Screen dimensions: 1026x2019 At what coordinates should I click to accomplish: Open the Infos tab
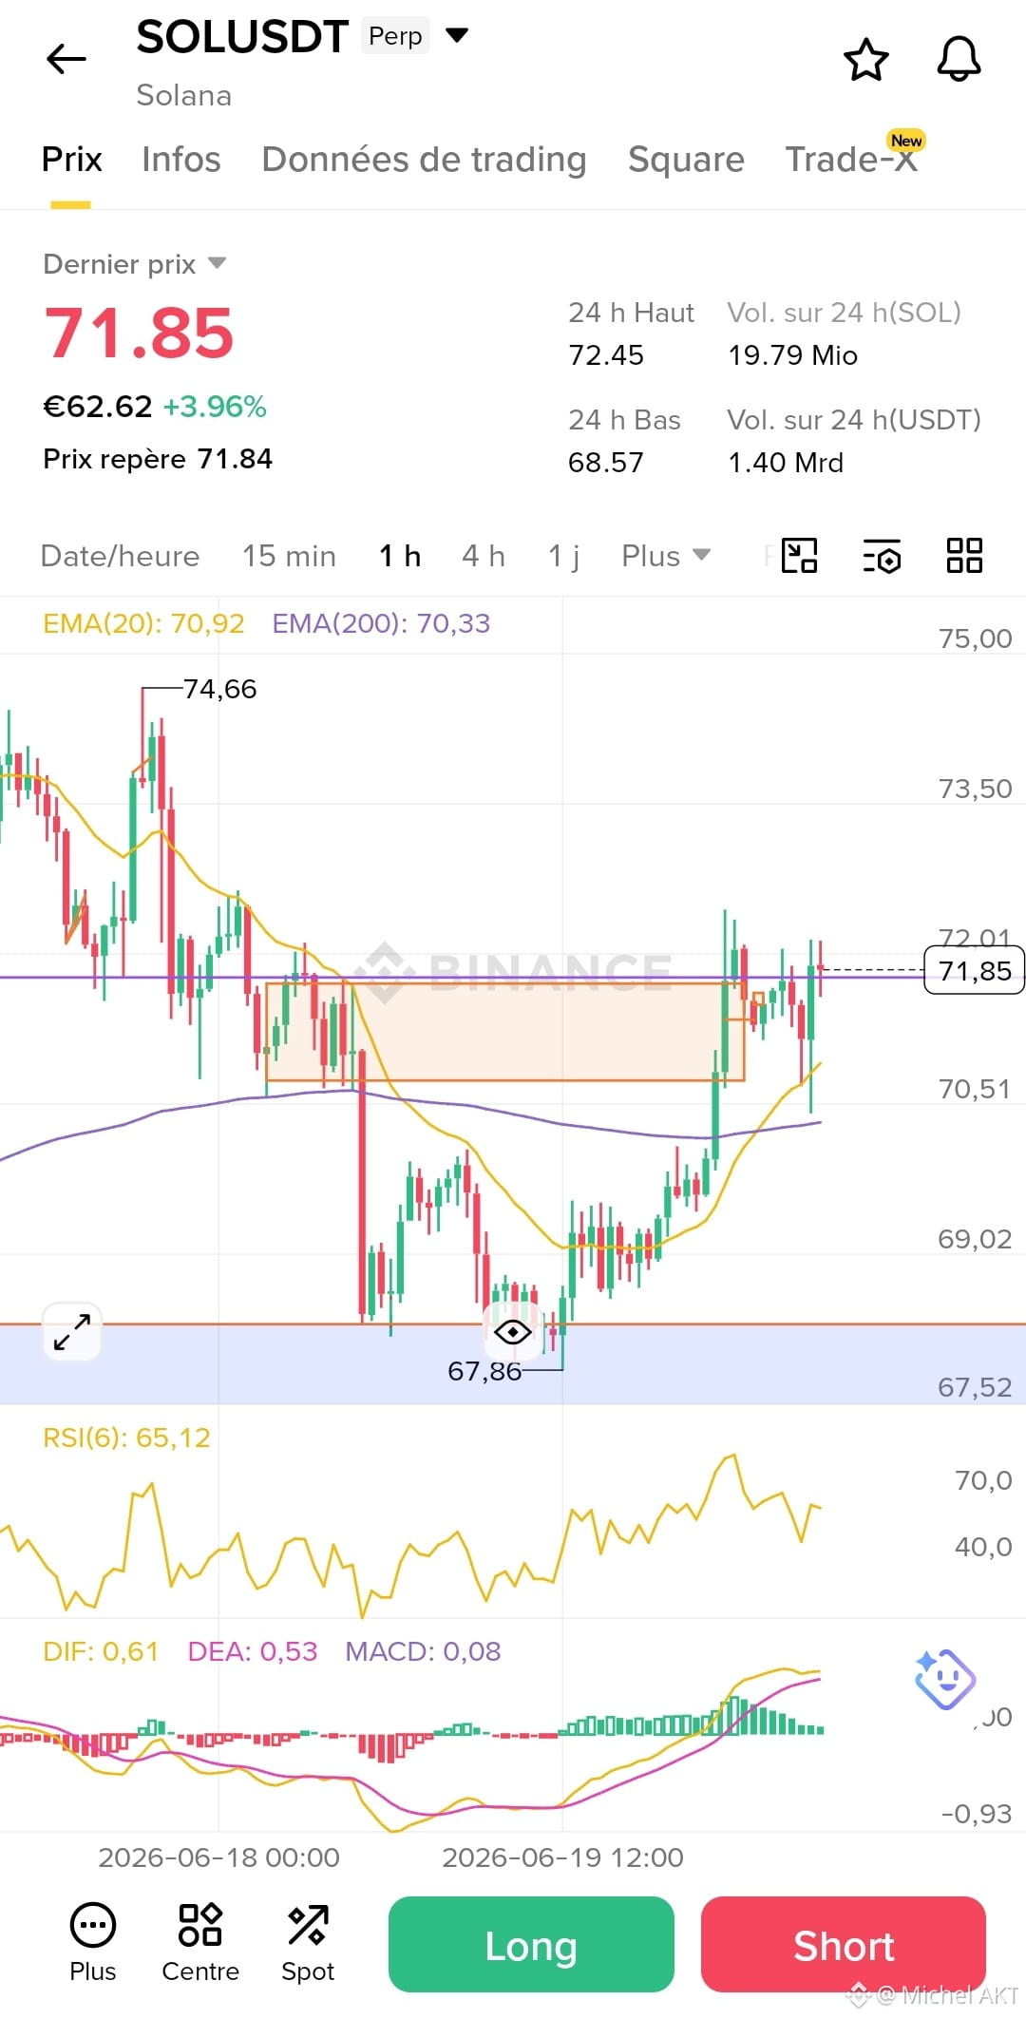(x=180, y=160)
